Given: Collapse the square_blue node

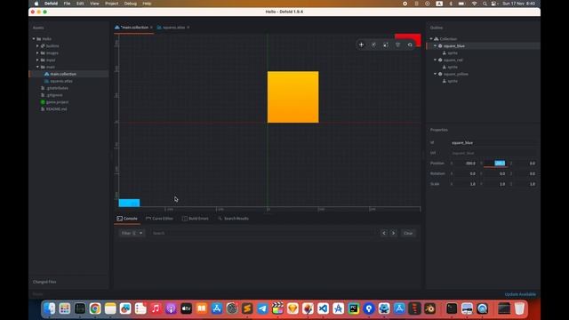Looking at the screenshot, I should click(x=435, y=46).
